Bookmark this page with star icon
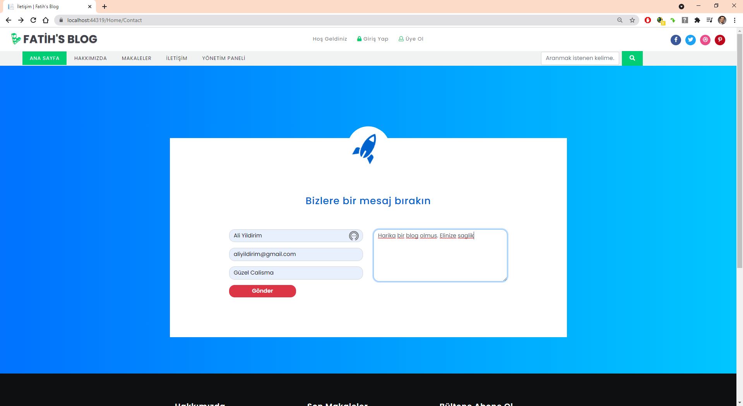Screen dimensions: 743x406 point(632,20)
